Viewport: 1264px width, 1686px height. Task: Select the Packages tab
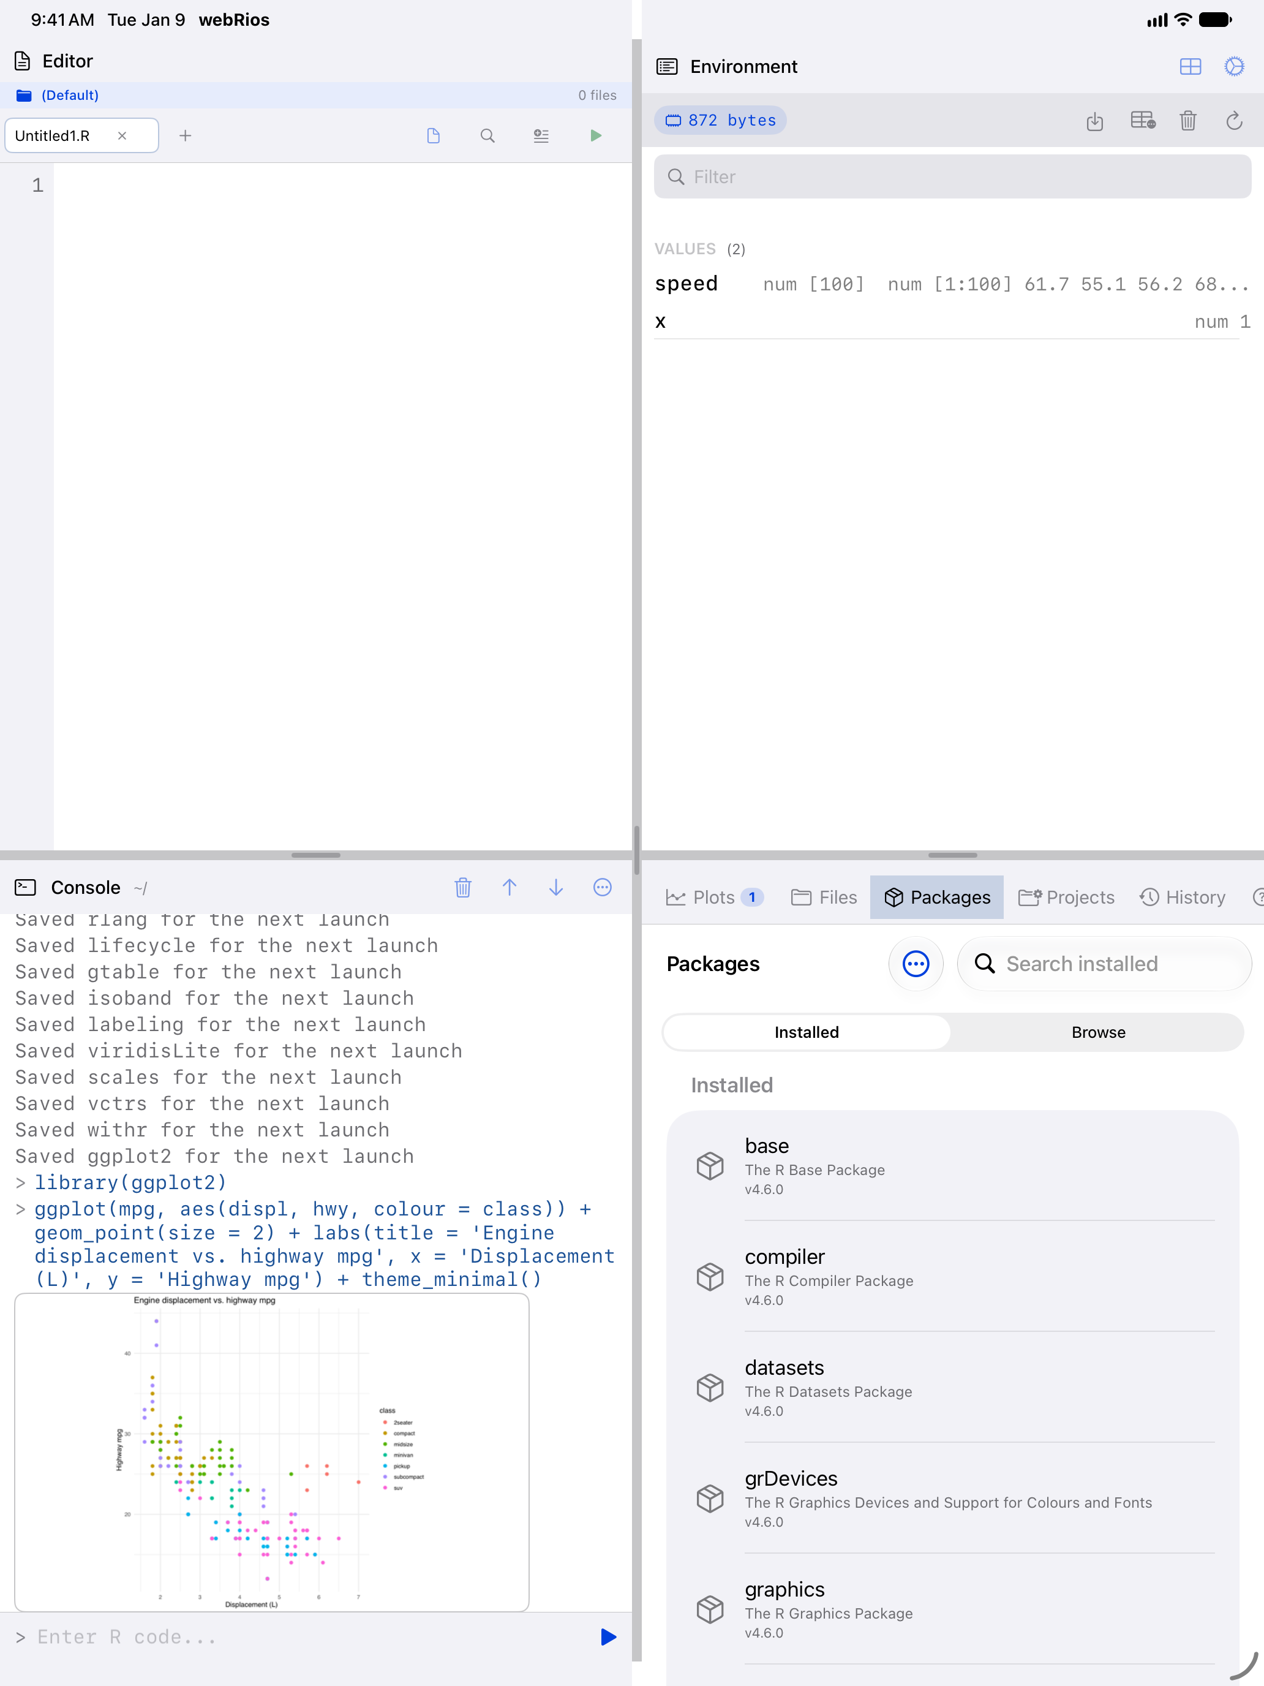pos(937,897)
